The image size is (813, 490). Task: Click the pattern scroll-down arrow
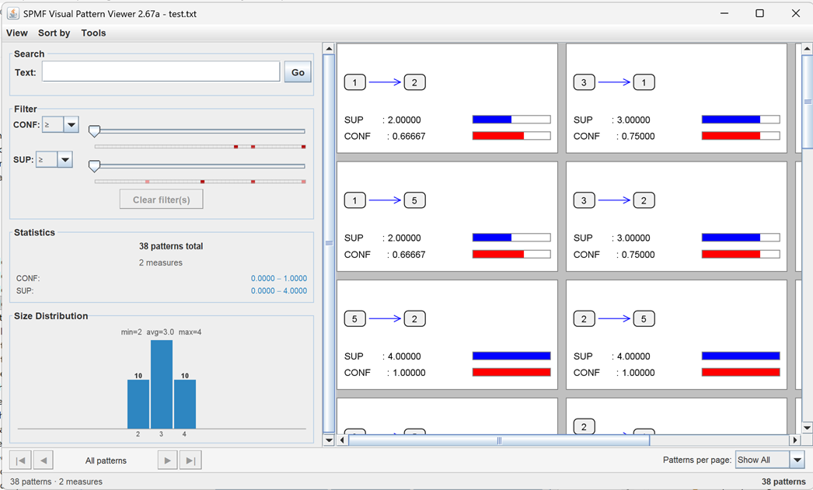point(329,440)
